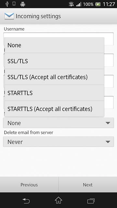
Task: Open the recent apps icon
Action: coord(91,201)
